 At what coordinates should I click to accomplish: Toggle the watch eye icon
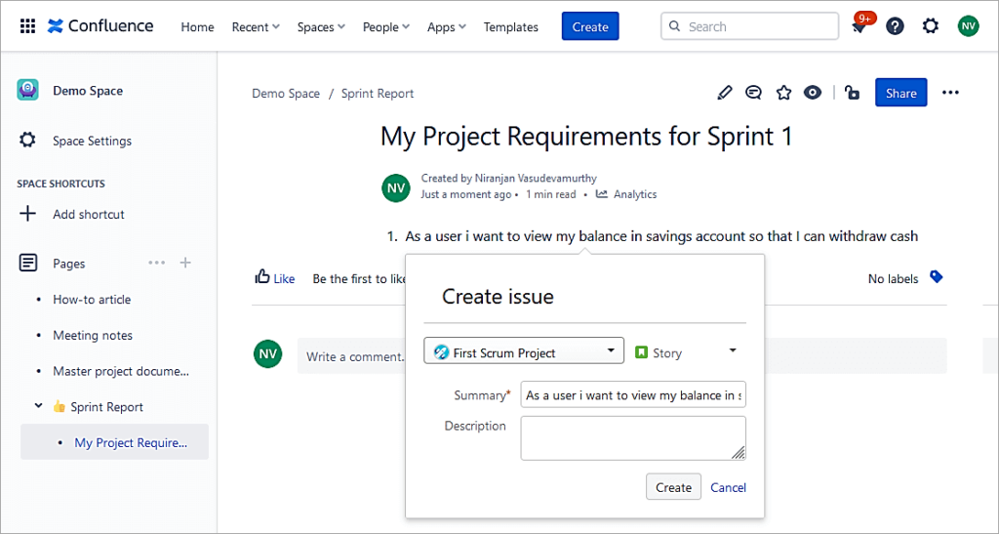tap(813, 93)
